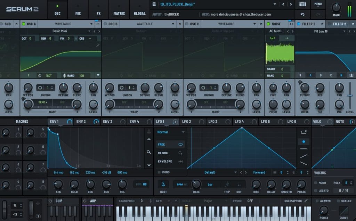This screenshot has height=221, width=356.
Task: Open the MG Low 18 filter type dropdown
Action: 344,31
